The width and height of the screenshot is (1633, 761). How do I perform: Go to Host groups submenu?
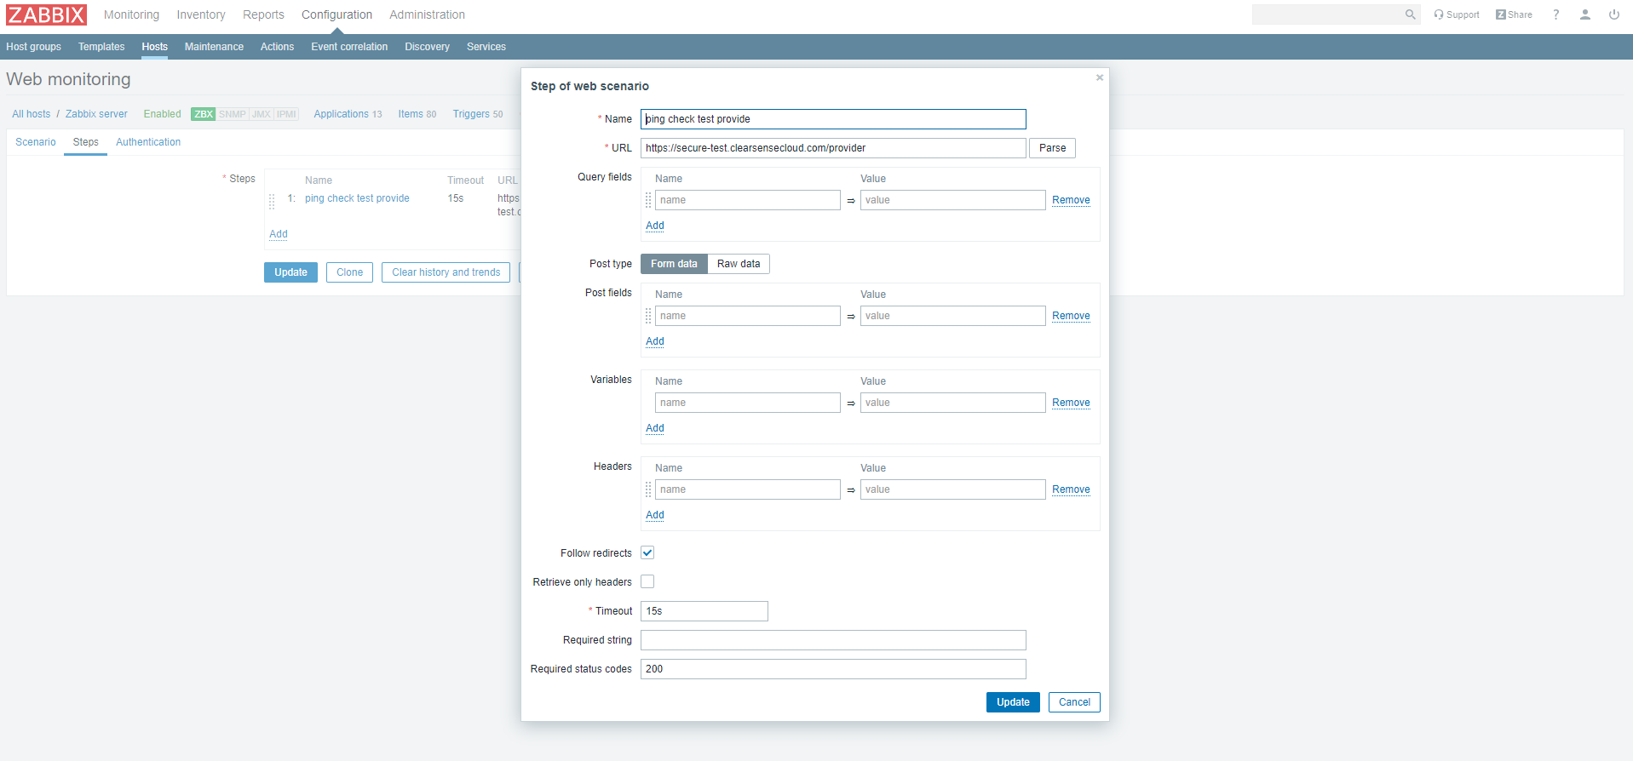click(x=33, y=47)
